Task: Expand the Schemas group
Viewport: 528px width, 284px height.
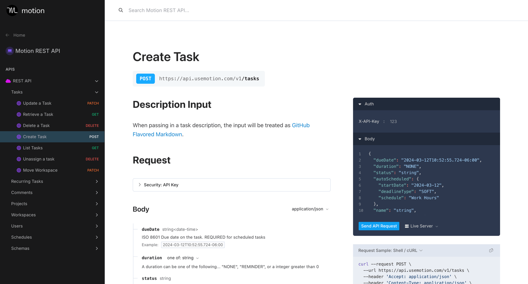Action: coord(97,248)
